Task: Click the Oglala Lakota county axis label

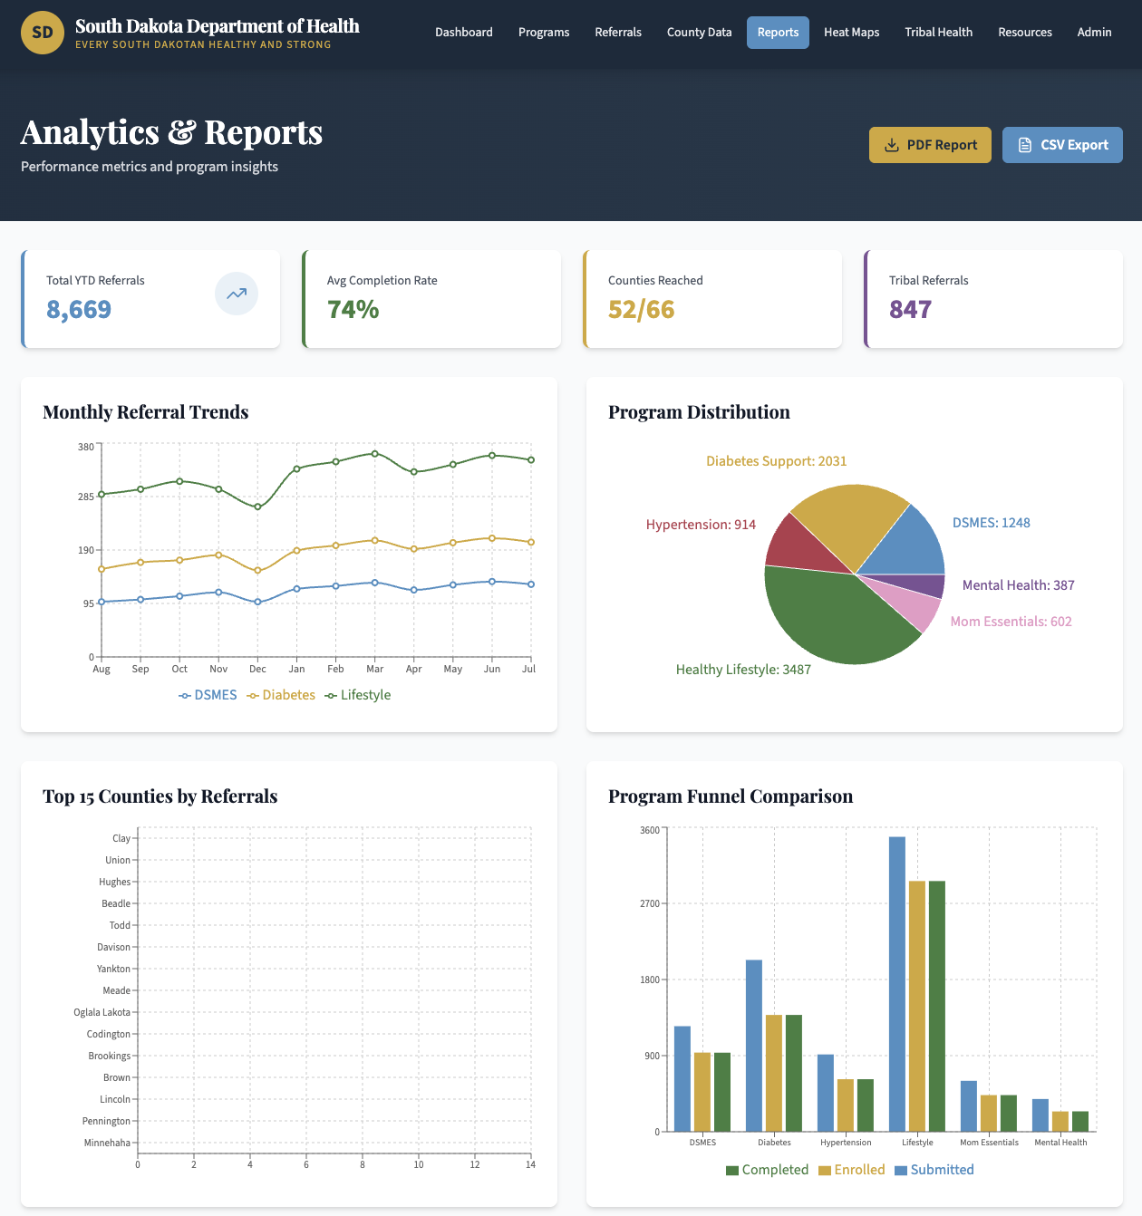Action: (x=102, y=1012)
